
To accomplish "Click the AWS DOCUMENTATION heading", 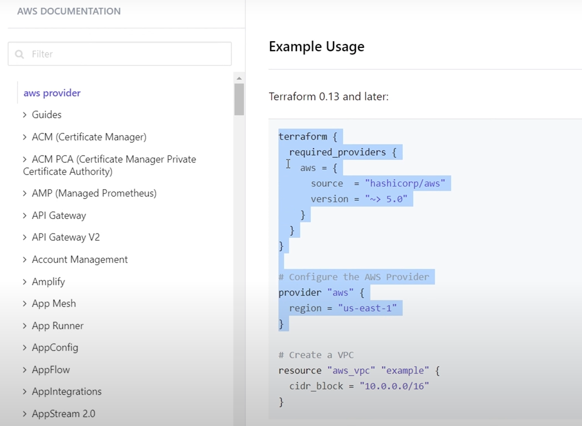I will [69, 11].
